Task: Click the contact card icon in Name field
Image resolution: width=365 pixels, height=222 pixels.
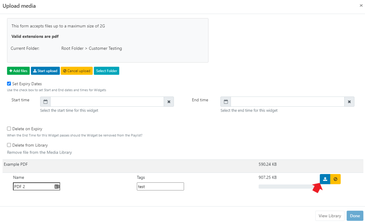Action: click(x=57, y=186)
